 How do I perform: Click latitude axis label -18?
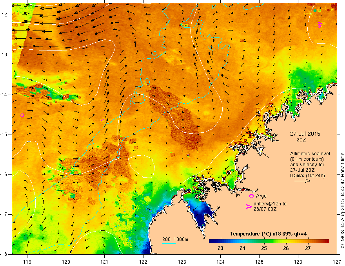click(x=4, y=254)
